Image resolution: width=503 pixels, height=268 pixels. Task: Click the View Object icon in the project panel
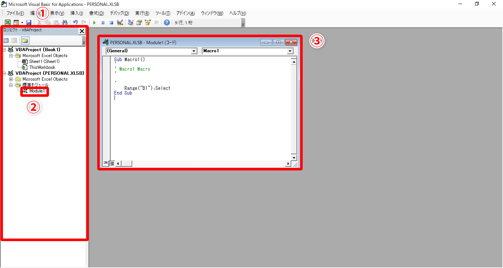(14, 40)
